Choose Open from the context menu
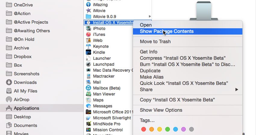 tap(188, 25)
